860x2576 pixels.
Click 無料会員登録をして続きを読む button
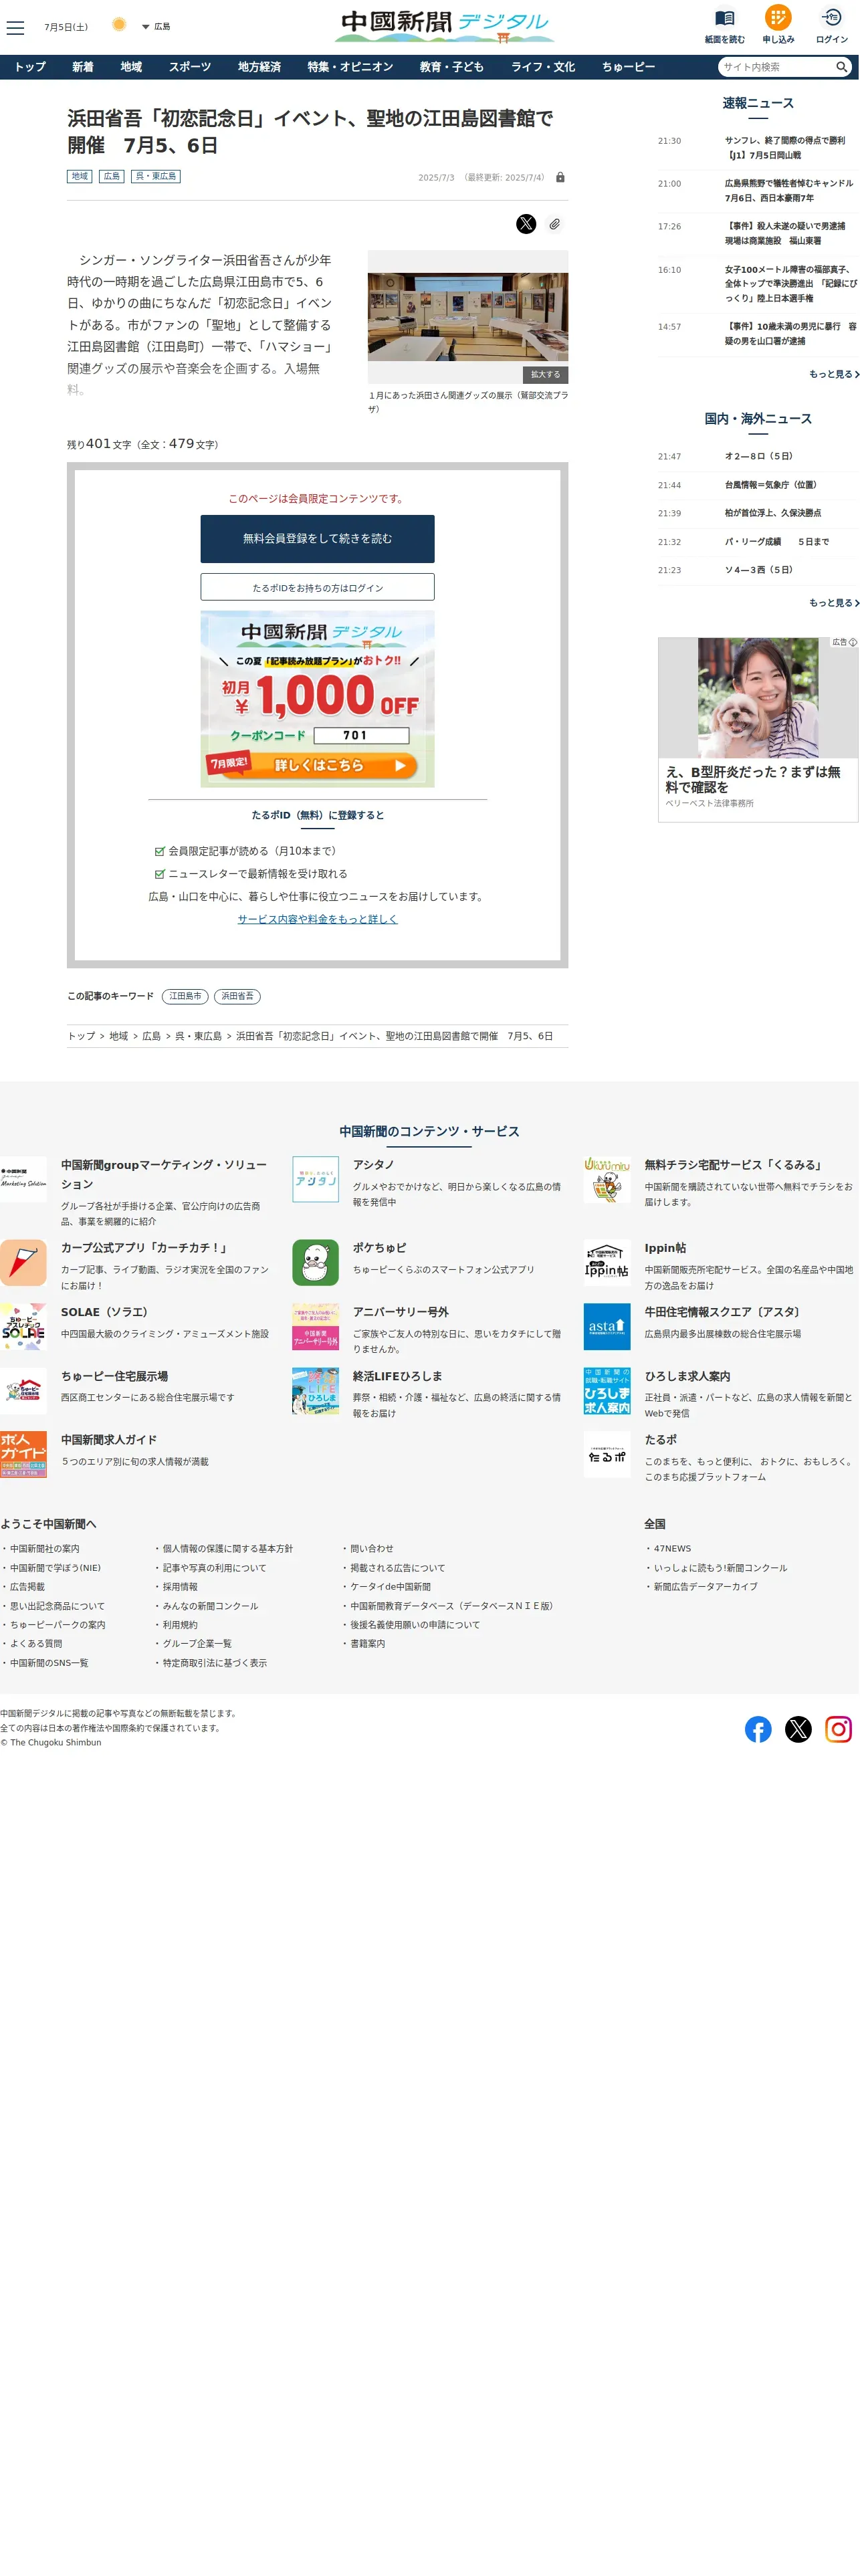318,539
